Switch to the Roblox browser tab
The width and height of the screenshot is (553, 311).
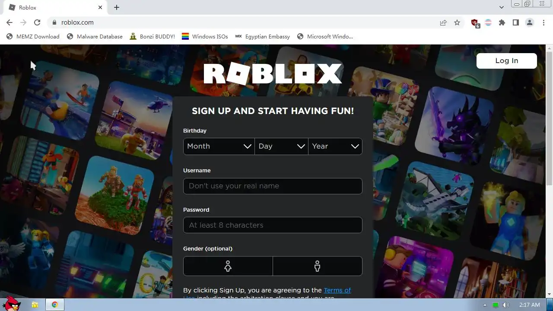[55, 7]
